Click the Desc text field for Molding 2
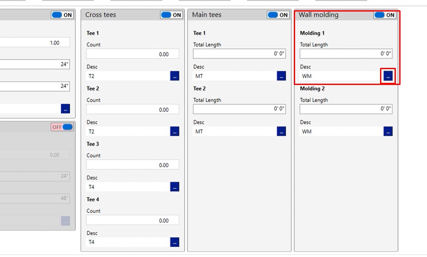This screenshot has height=257, width=427. [340, 131]
